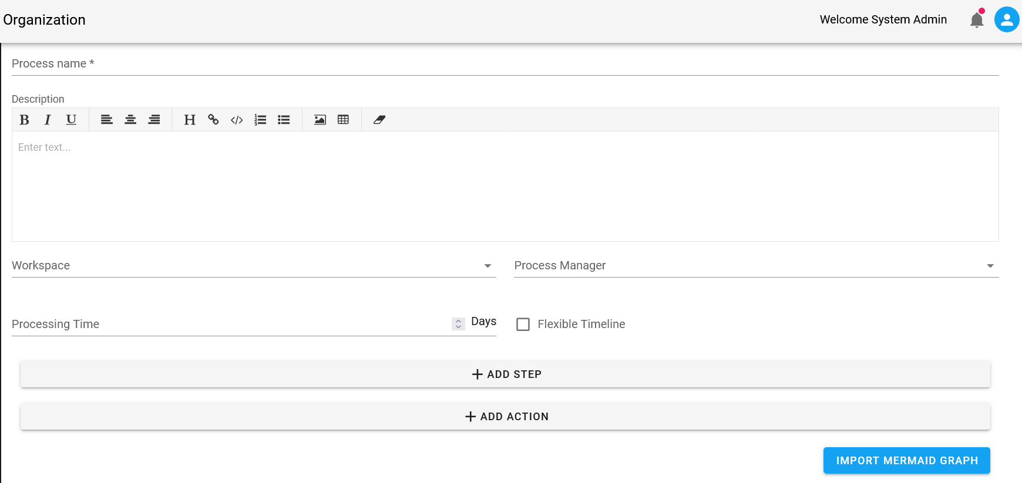Create a numbered ordered list
1022x483 pixels.
[260, 120]
